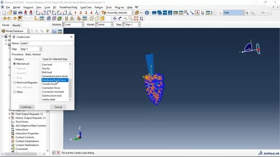Select the Other category radio button

(14, 92)
